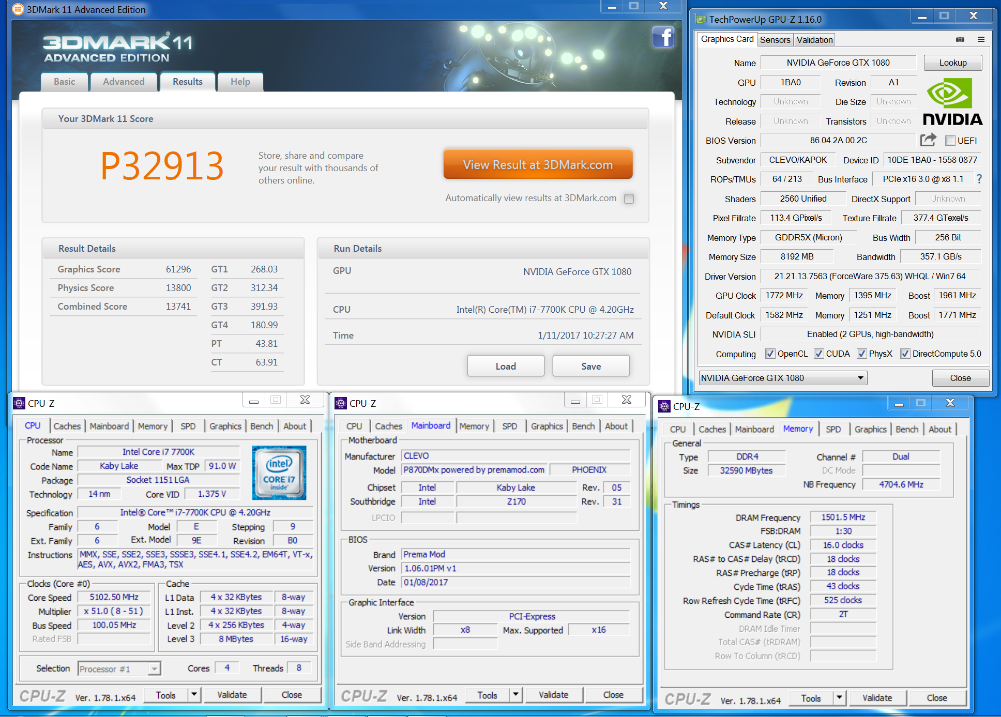This screenshot has height=717, width=1001.
Task: Open the Facebook share icon in 3DMark
Action: pos(663,37)
